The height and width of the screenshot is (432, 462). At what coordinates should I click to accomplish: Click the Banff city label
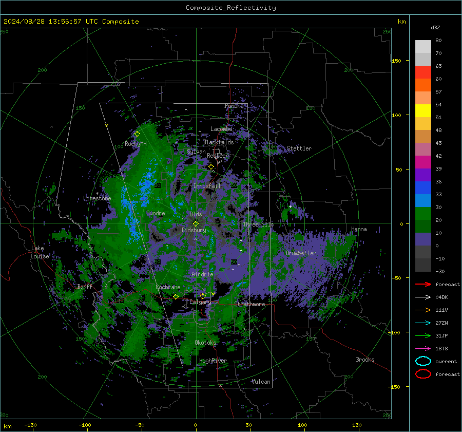pyautogui.click(x=85, y=286)
